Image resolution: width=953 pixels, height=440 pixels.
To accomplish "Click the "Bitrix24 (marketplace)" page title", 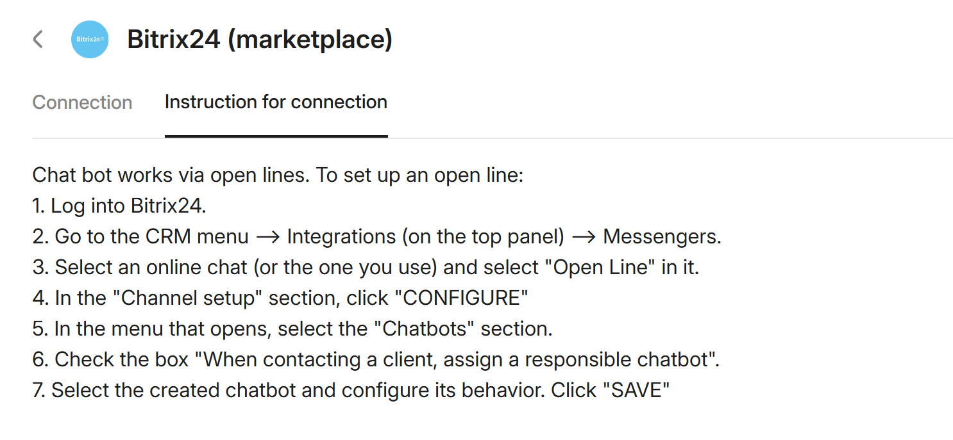I will pos(260,39).
